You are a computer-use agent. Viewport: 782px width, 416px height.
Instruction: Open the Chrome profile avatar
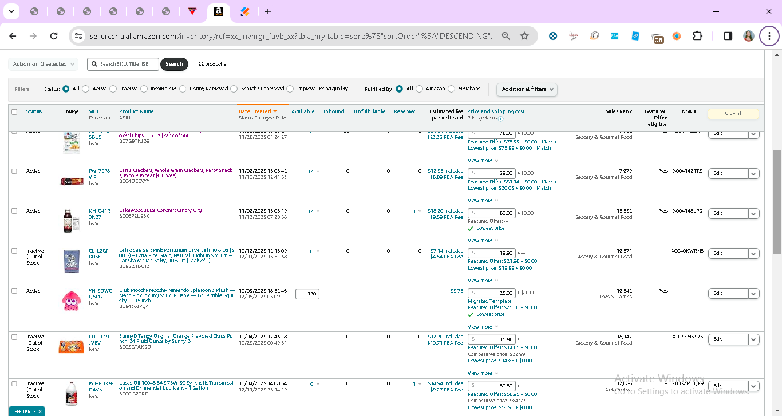748,36
